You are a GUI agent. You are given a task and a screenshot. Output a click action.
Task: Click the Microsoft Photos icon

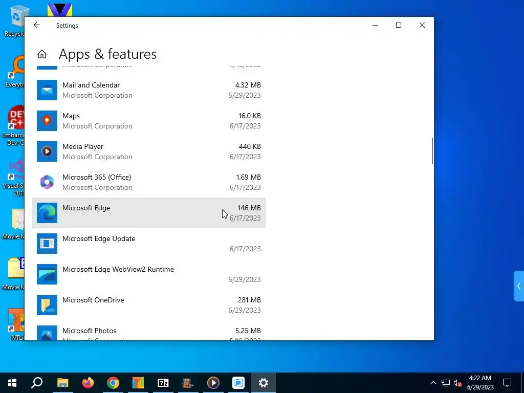click(x=47, y=333)
